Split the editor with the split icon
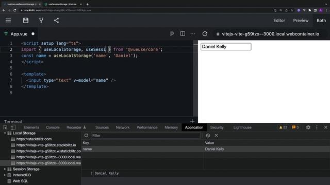Viewport: 330px width, 185px height. click(x=183, y=34)
